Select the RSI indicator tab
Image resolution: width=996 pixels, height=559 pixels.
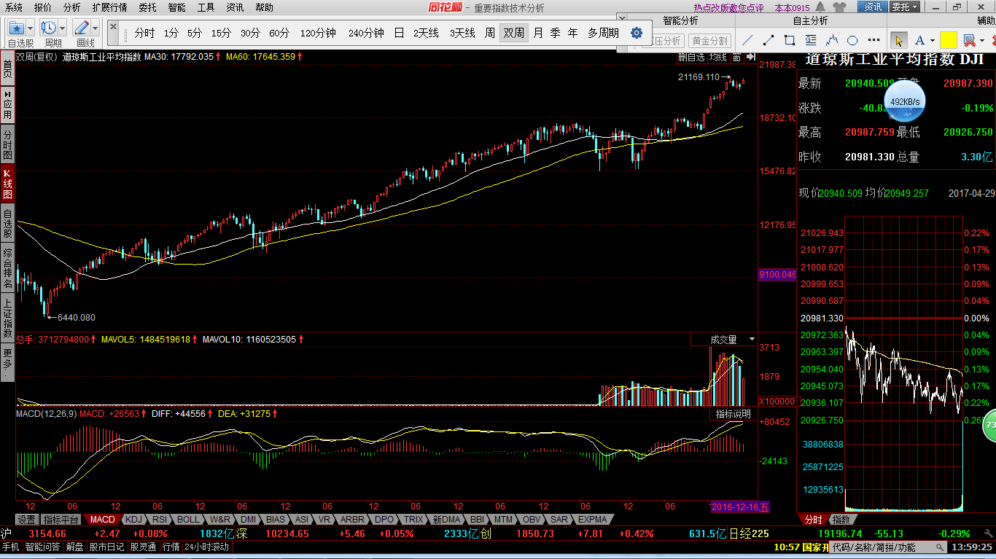159,520
